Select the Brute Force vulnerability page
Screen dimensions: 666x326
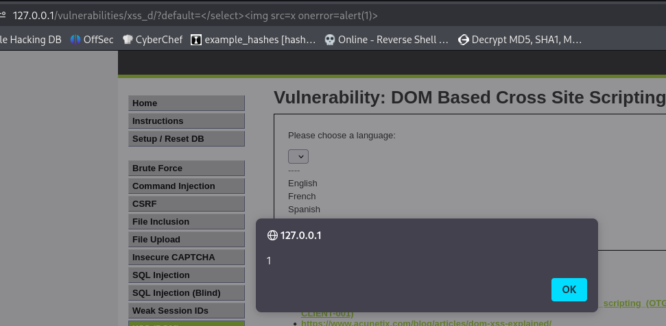186,168
